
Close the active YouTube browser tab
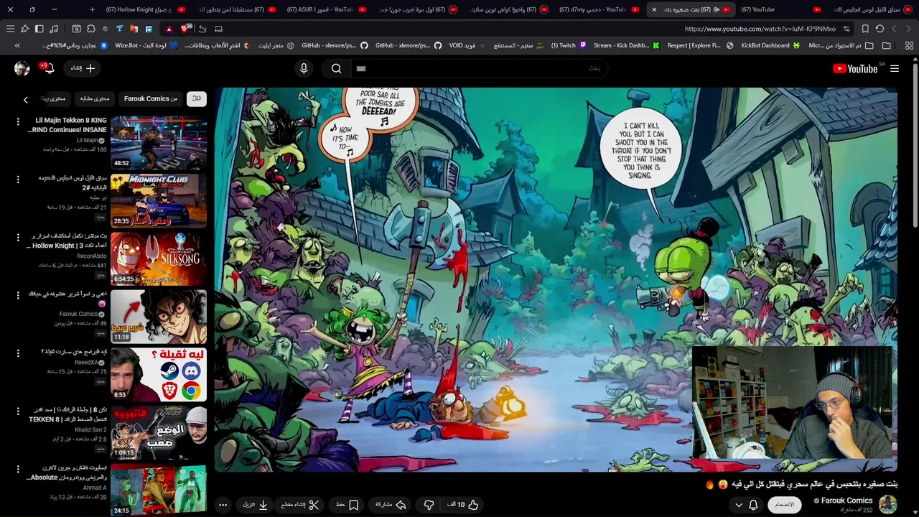[x=653, y=9]
